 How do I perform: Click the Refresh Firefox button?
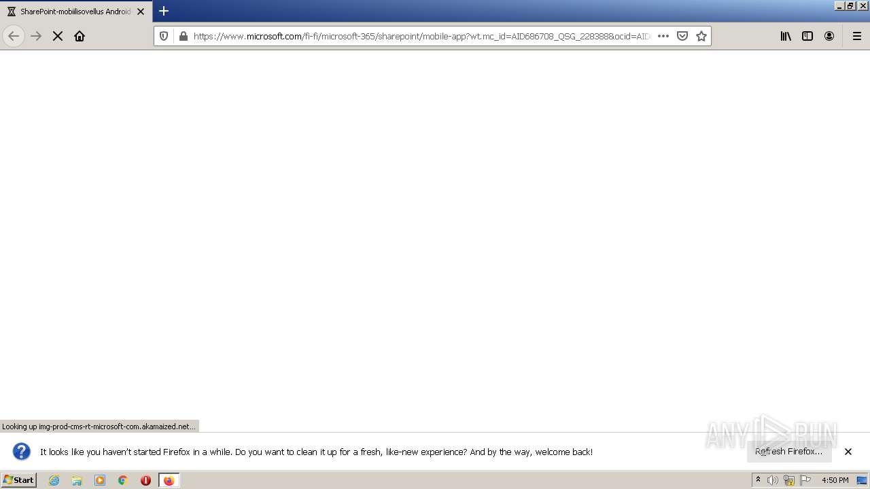[788, 451]
